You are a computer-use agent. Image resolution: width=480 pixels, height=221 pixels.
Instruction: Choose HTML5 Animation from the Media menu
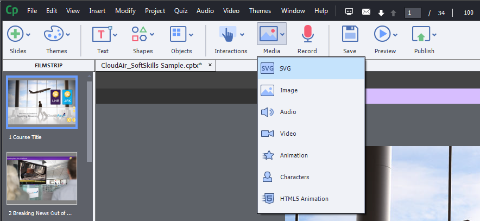click(304, 199)
